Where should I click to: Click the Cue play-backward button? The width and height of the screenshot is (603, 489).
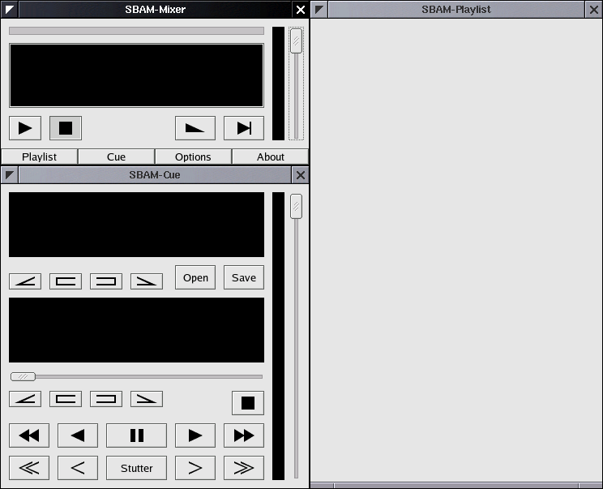[x=78, y=435]
